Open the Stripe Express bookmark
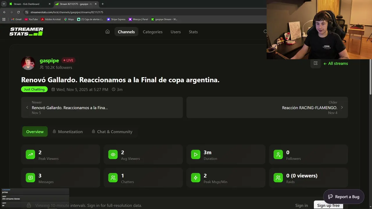The width and height of the screenshot is (372, 209). (x=116, y=19)
